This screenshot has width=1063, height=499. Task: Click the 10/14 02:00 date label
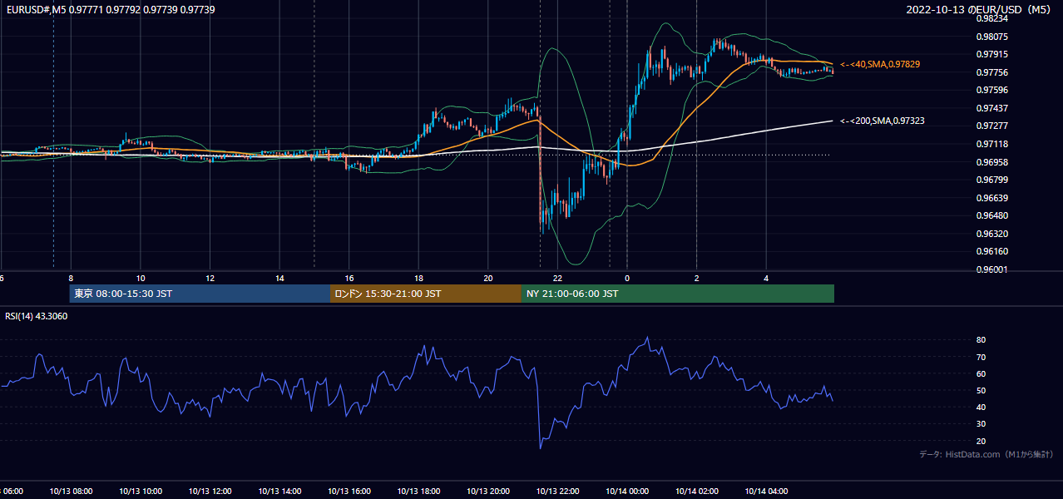(x=697, y=492)
